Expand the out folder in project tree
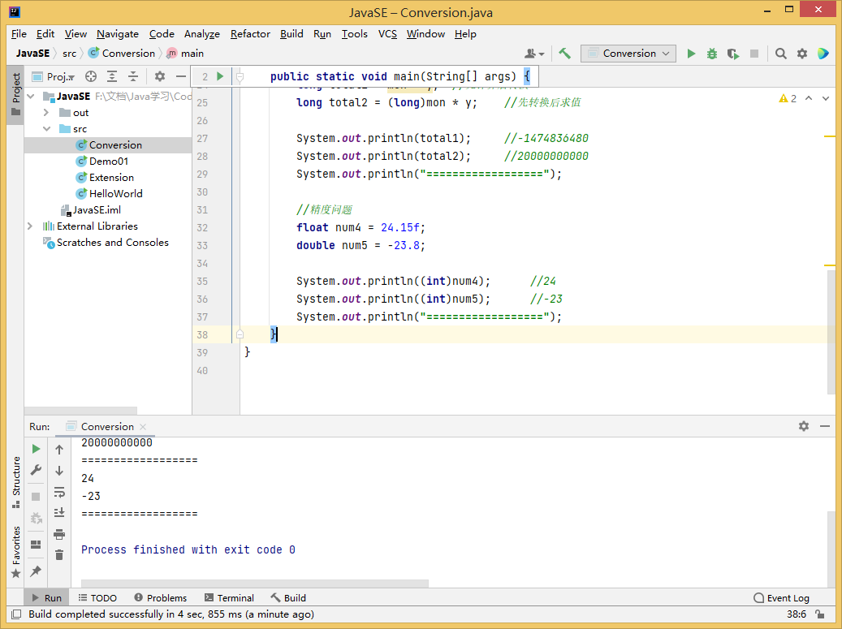Screen dimensions: 842x629 (x=47, y=113)
